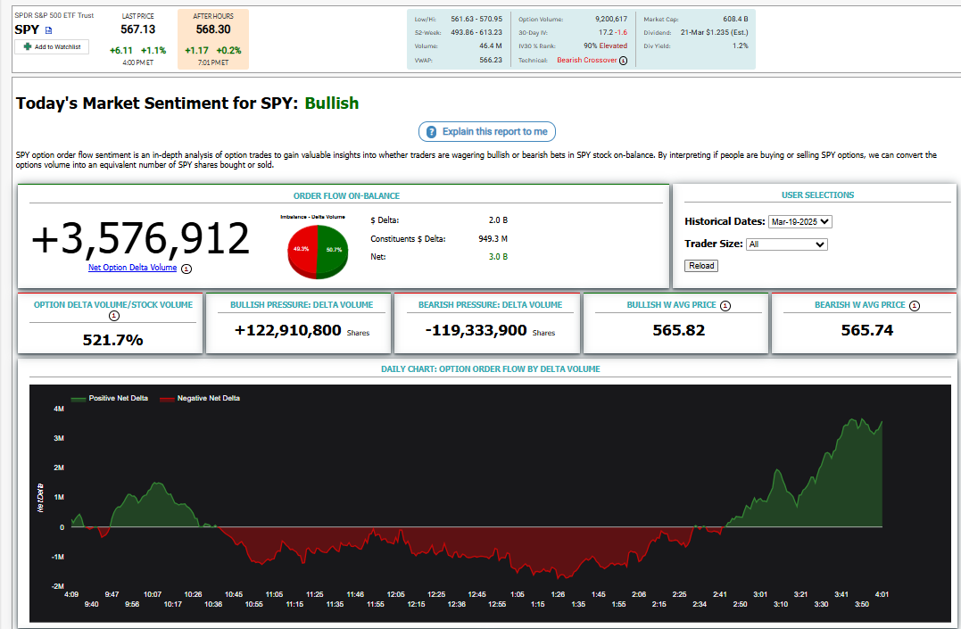The width and height of the screenshot is (961, 629).
Task: Open Net Option Delta Volume link
Action: (x=132, y=268)
